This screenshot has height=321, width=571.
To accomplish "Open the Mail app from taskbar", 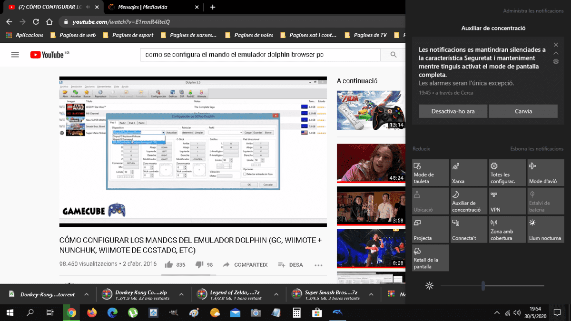I will click(235, 312).
